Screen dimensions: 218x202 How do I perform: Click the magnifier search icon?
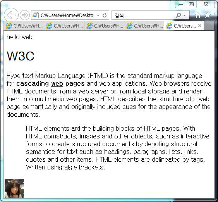178,15
